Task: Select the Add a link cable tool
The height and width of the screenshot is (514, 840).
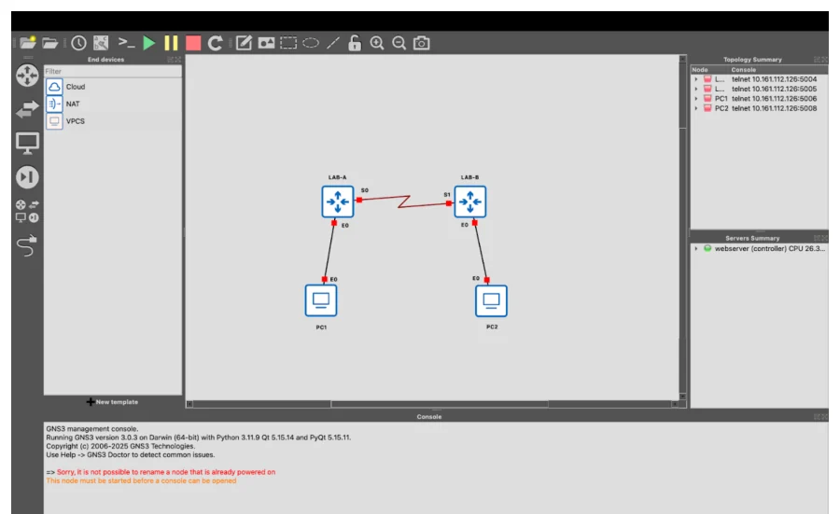Action: click(27, 245)
